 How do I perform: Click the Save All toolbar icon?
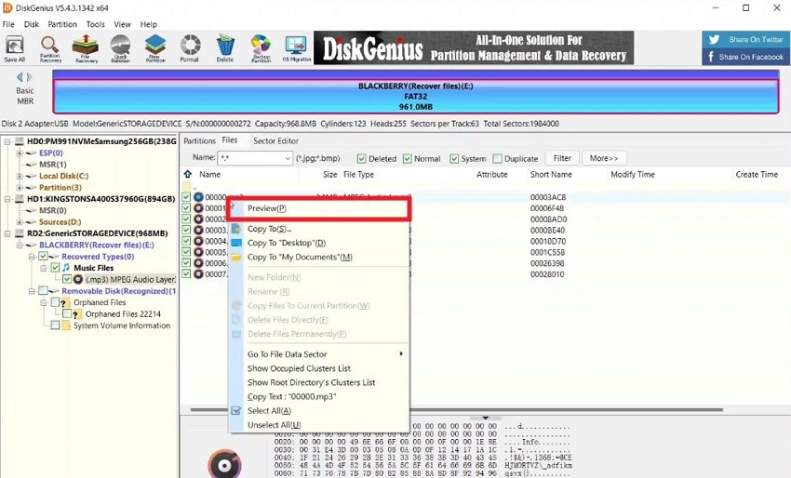coord(15,48)
